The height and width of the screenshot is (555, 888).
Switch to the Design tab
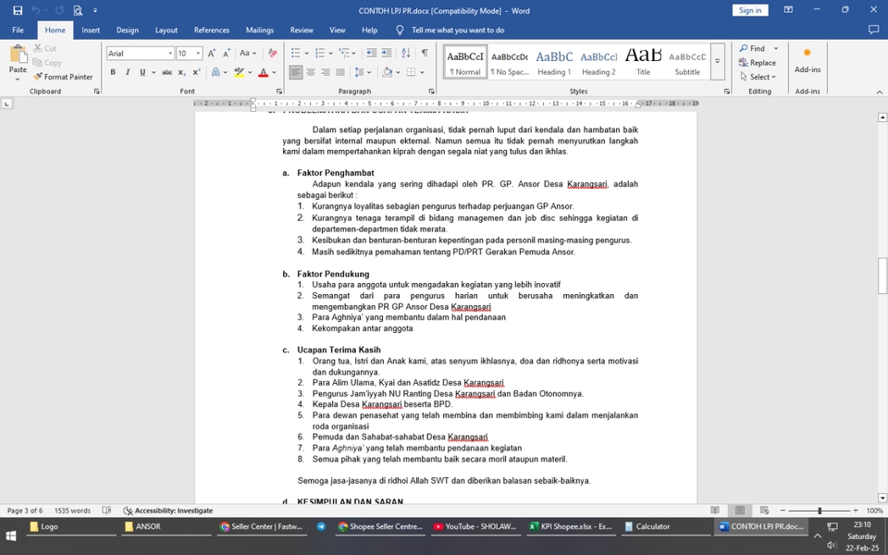tap(128, 30)
